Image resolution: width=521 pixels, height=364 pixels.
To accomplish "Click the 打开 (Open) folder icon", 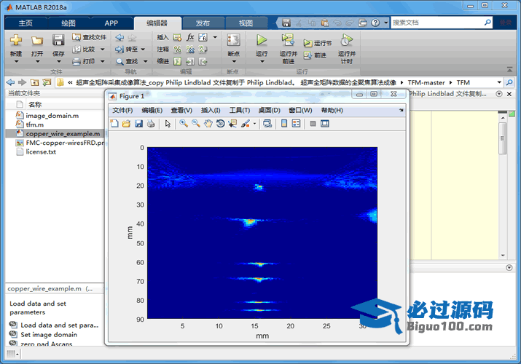I will point(37,41).
